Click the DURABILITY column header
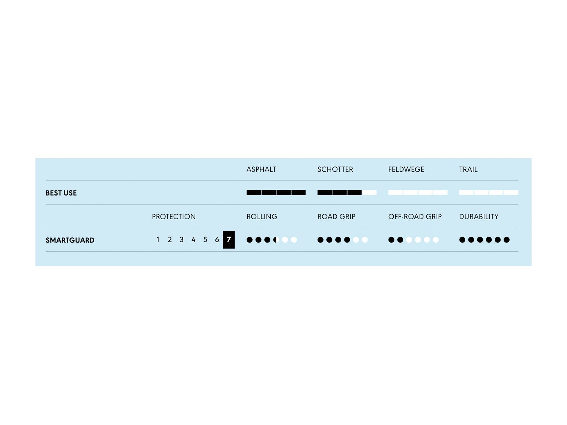This screenshot has width=567, height=425. (478, 217)
